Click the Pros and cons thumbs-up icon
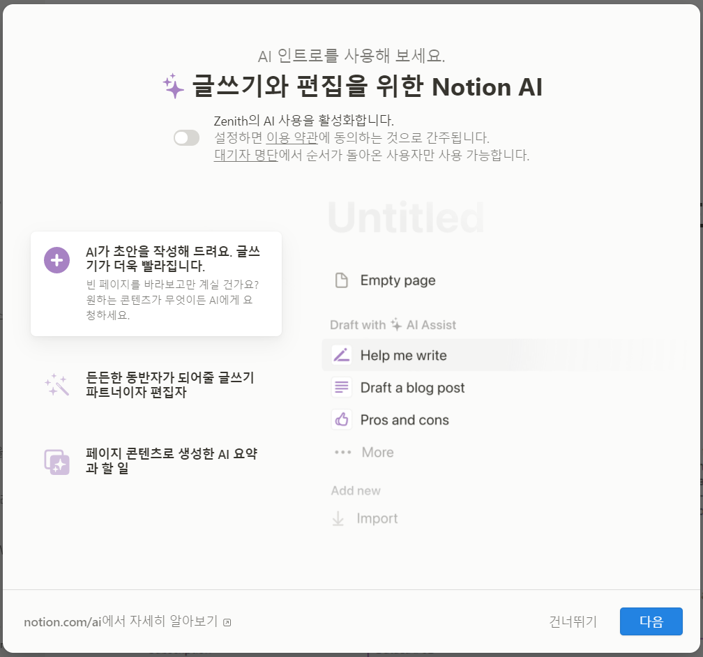The image size is (703, 657). pyautogui.click(x=342, y=420)
